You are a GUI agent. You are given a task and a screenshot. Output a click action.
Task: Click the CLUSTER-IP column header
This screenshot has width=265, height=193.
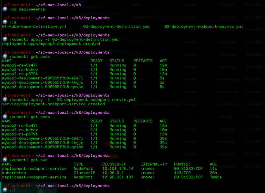click(x=114, y=164)
